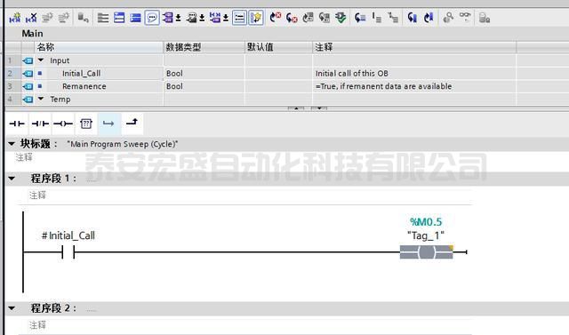The image size is (569, 335).
Task: Collapse 程序段 1 network
Action: [x=12, y=179]
